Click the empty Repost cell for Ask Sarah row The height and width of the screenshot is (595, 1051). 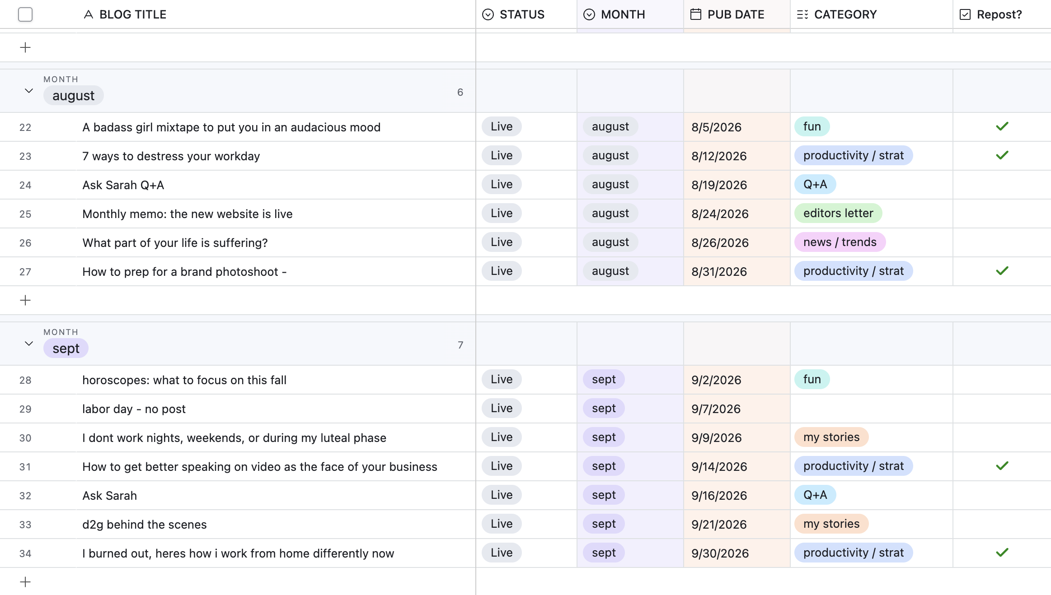tap(1002, 495)
